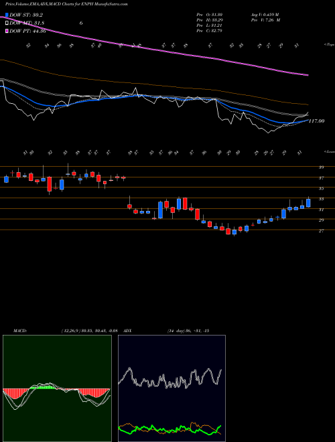The image size is (335, 442).
Task: Select the 'DOW ST: 30.2' legend text
Action: click(x=27, y=15)
